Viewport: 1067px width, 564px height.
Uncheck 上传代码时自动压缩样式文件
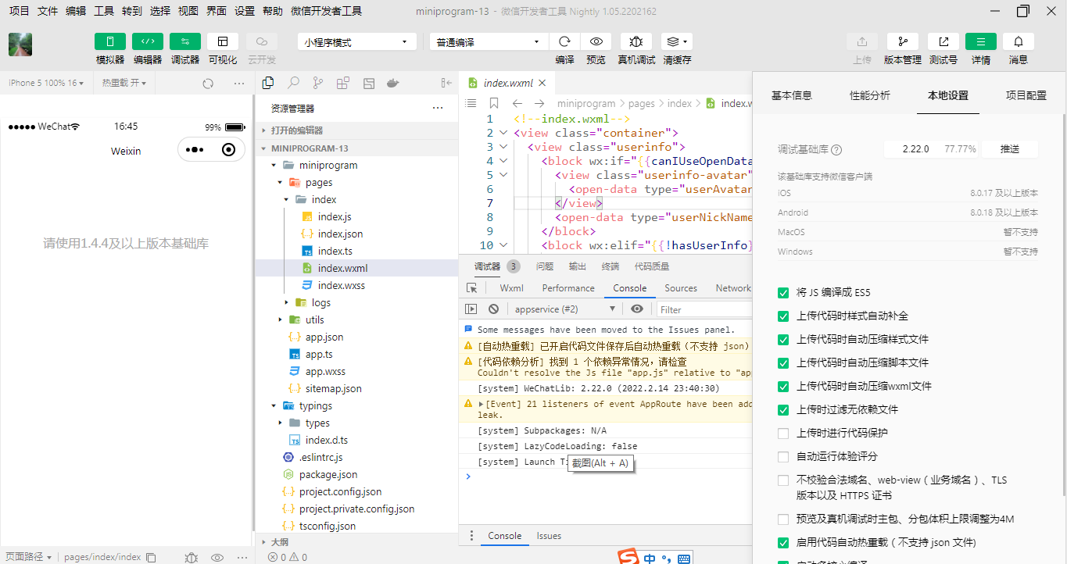[x=783, y=340]
